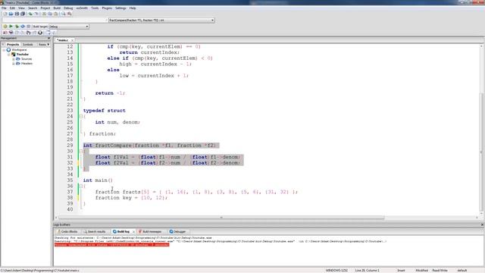Switch to the Debugger log tab
This screenshot has height=273, width=485.
click(x=177, y=231)
